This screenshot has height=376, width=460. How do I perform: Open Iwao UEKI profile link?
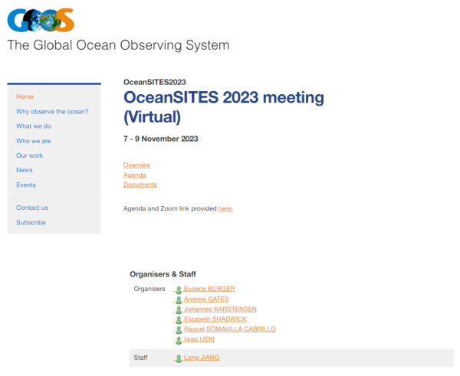(199, 339)
